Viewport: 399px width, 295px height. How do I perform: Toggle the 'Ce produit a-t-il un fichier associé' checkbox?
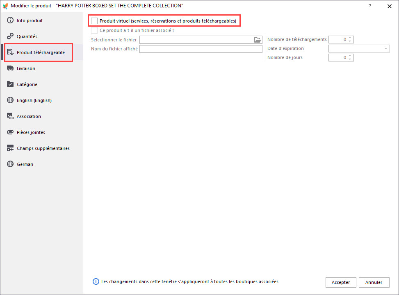coord(94,30)
